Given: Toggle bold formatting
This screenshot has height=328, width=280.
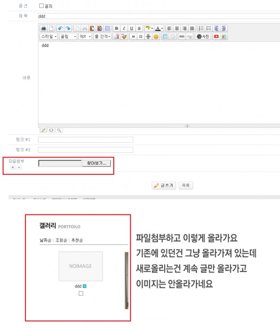Looking at the screenshot, I should pos(116,28).
